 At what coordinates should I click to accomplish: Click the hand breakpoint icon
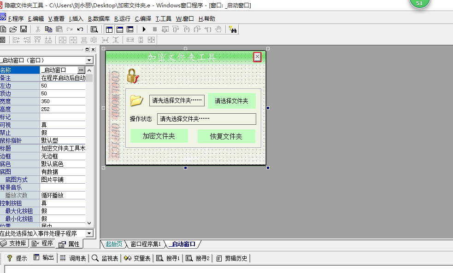click(219, 29)
